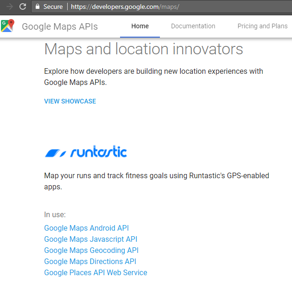
Task: Open the Google Maps Directions API link
Action: (x=90, y=261)
